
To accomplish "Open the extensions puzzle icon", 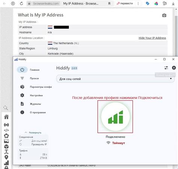I will coord(164,3).
